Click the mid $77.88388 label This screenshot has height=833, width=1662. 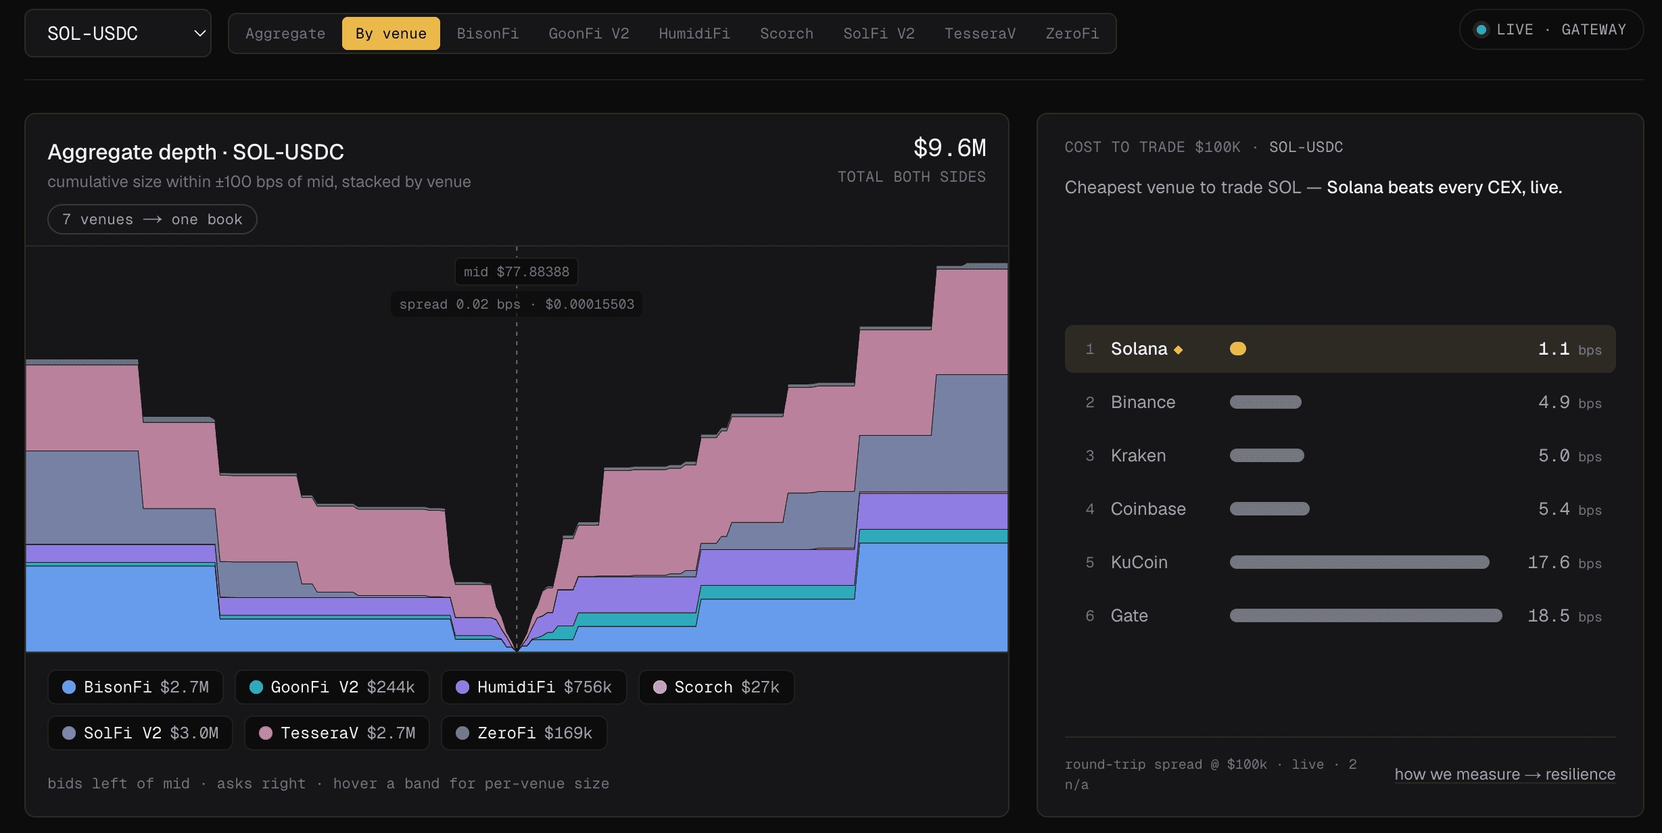point(517,272)
